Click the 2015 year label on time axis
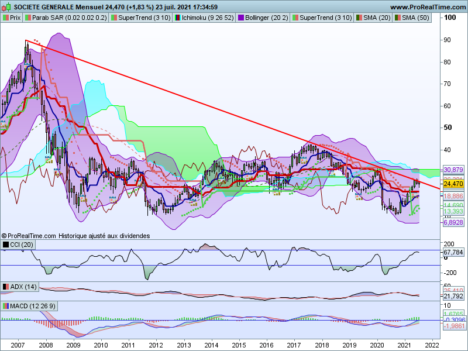Viewport: 468px width, 351px height. pyautogui.click(x=239, y=345)
